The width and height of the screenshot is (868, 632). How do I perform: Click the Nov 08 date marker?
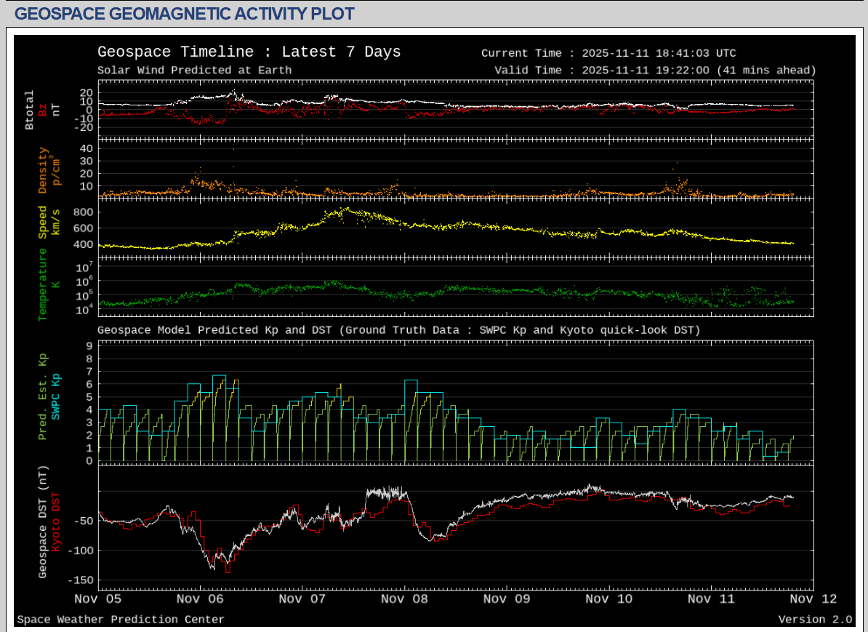[x=405, y=599]
